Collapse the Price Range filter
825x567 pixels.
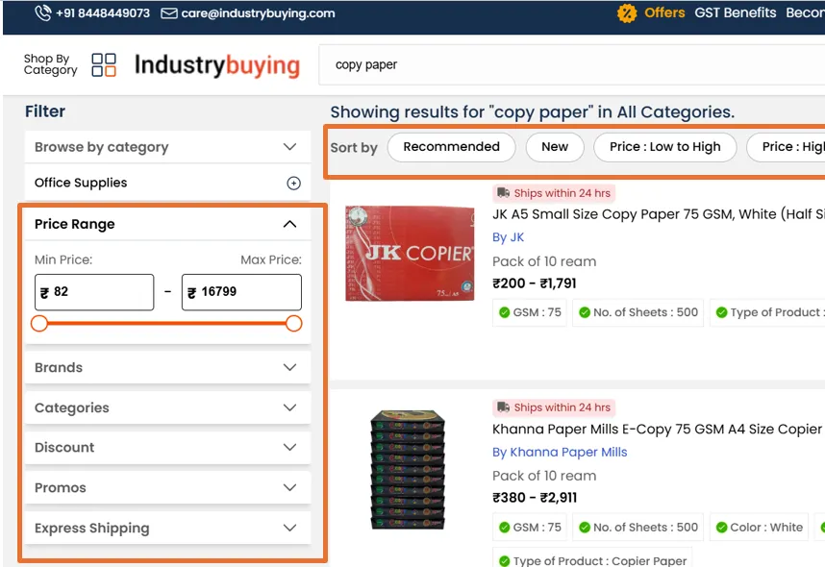pyautogui.click(x=289, y=225)
